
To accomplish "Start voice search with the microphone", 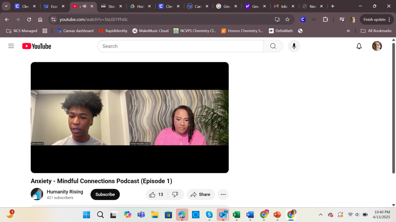I will pos(294,46).
